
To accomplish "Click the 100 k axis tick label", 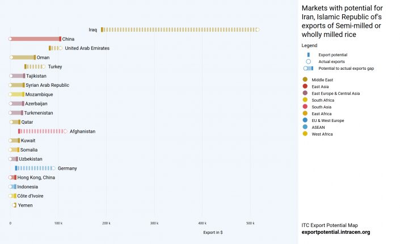I will point(58,223).
